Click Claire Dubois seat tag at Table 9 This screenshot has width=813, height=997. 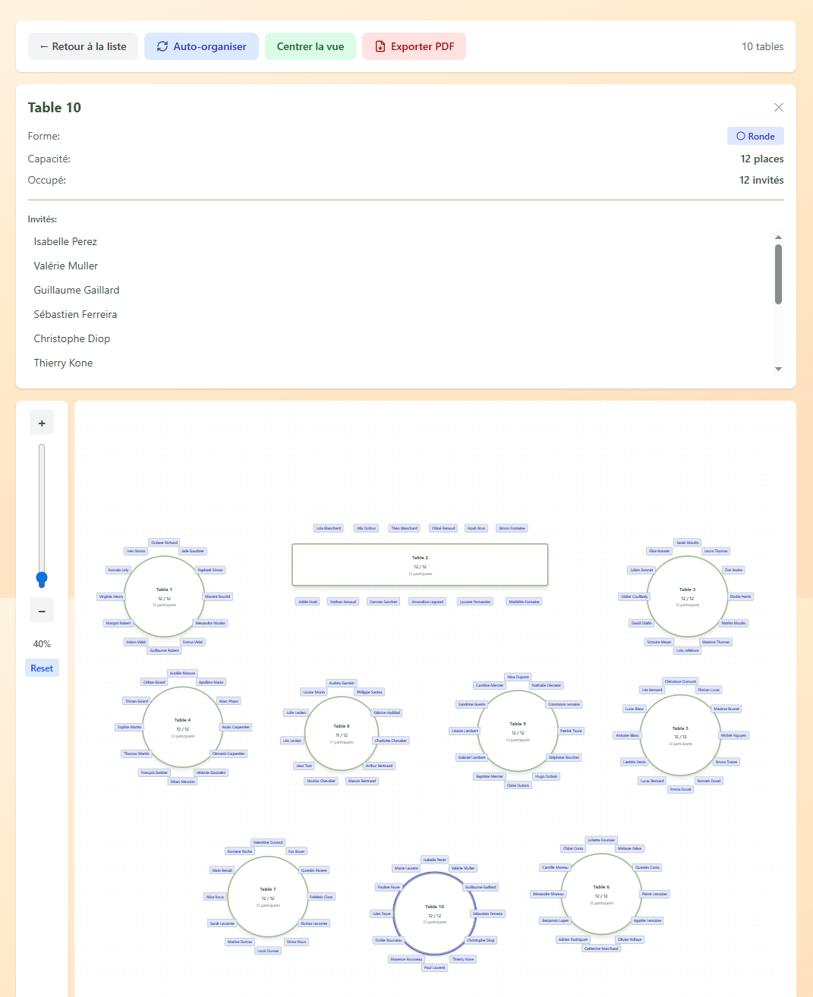click(x=518, y=785)
